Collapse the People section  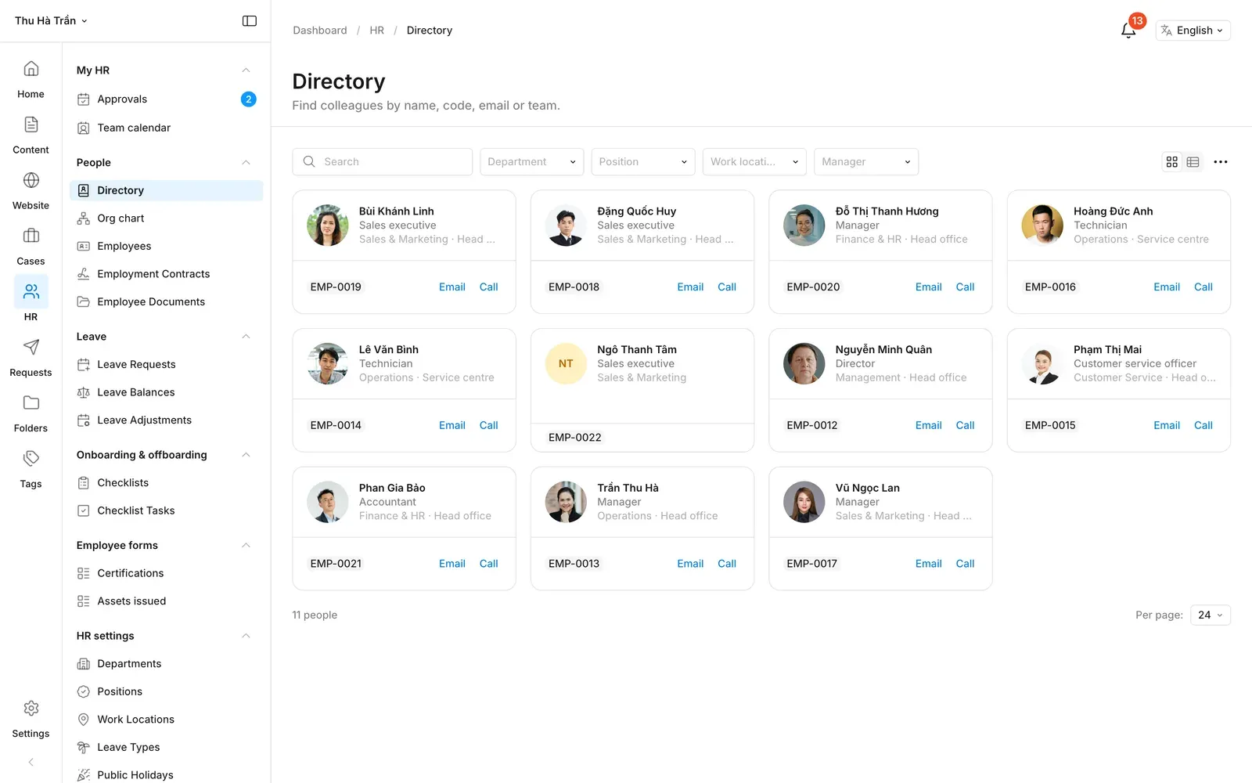click(246, 163)
